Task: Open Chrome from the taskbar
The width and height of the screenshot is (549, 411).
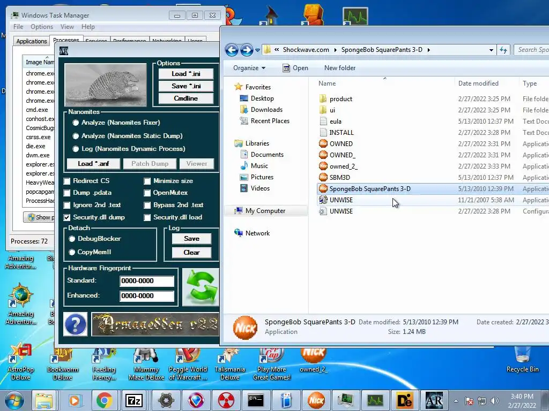Action: (105, 400)
